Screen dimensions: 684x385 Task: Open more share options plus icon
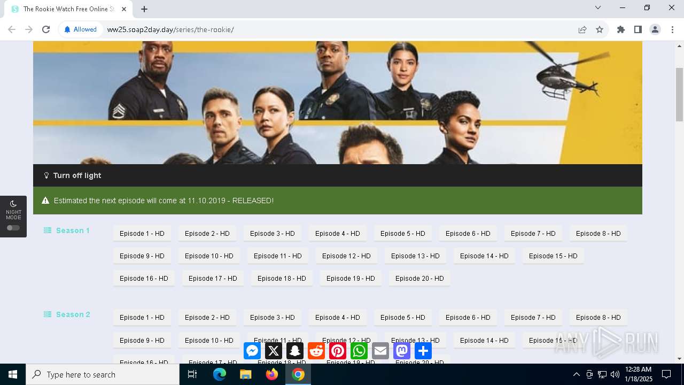pyautogui.click(x=423, y=351)
